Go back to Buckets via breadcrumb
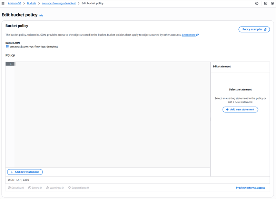This screenshot has width=276, height=199. [x=31, y=3]
